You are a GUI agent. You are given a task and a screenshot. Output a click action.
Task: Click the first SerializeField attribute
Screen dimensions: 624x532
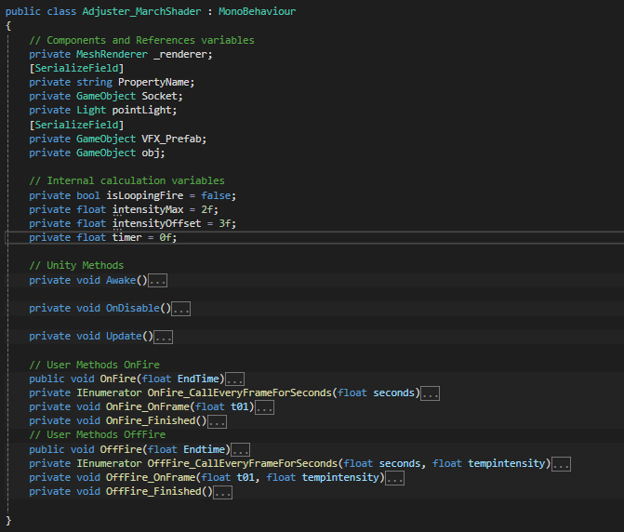[x=77, y=69]
